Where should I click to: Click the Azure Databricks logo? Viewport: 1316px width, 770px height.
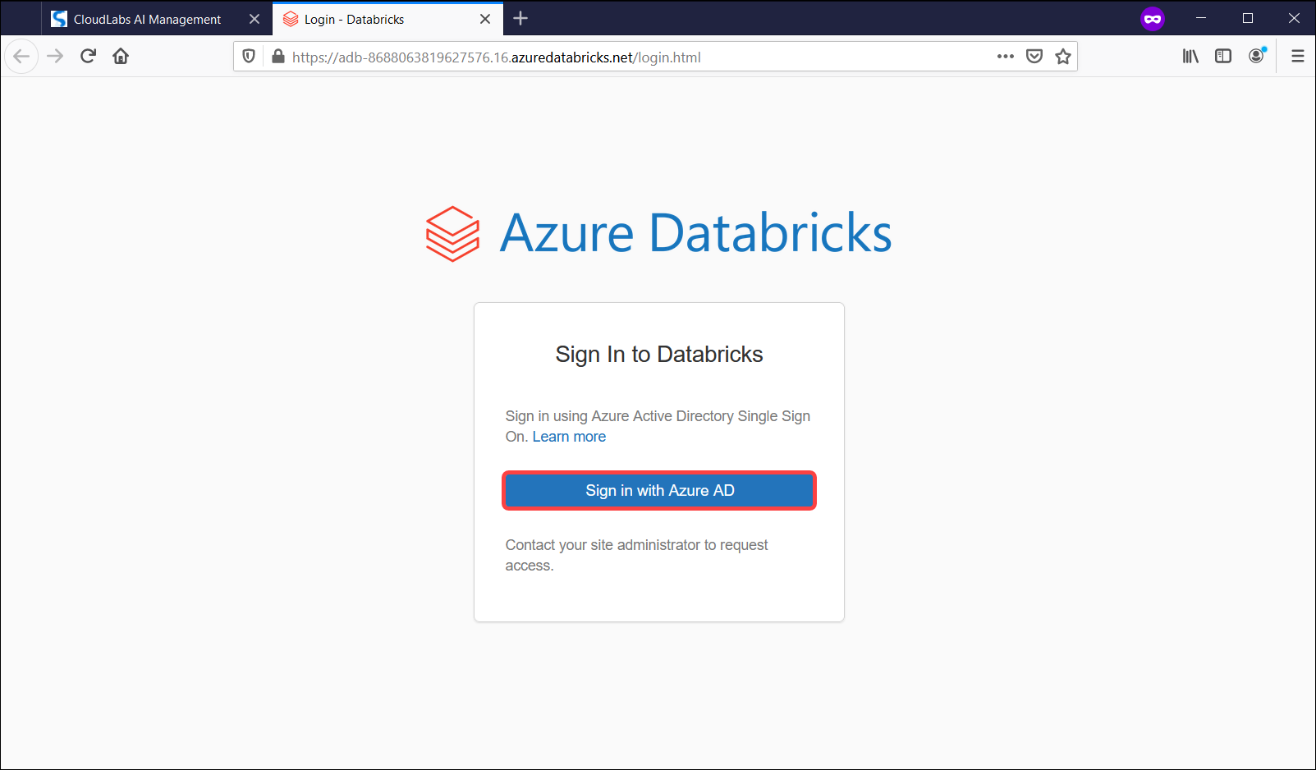(452, 234)
